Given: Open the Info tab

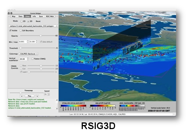Looking at the screenshot, I should click(x=34, y=16).
